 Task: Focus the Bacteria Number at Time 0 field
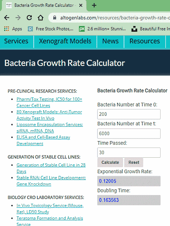point(129,114)
